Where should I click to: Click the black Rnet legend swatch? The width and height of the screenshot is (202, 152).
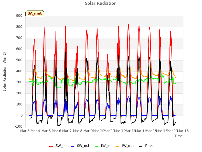pos(141,146)
